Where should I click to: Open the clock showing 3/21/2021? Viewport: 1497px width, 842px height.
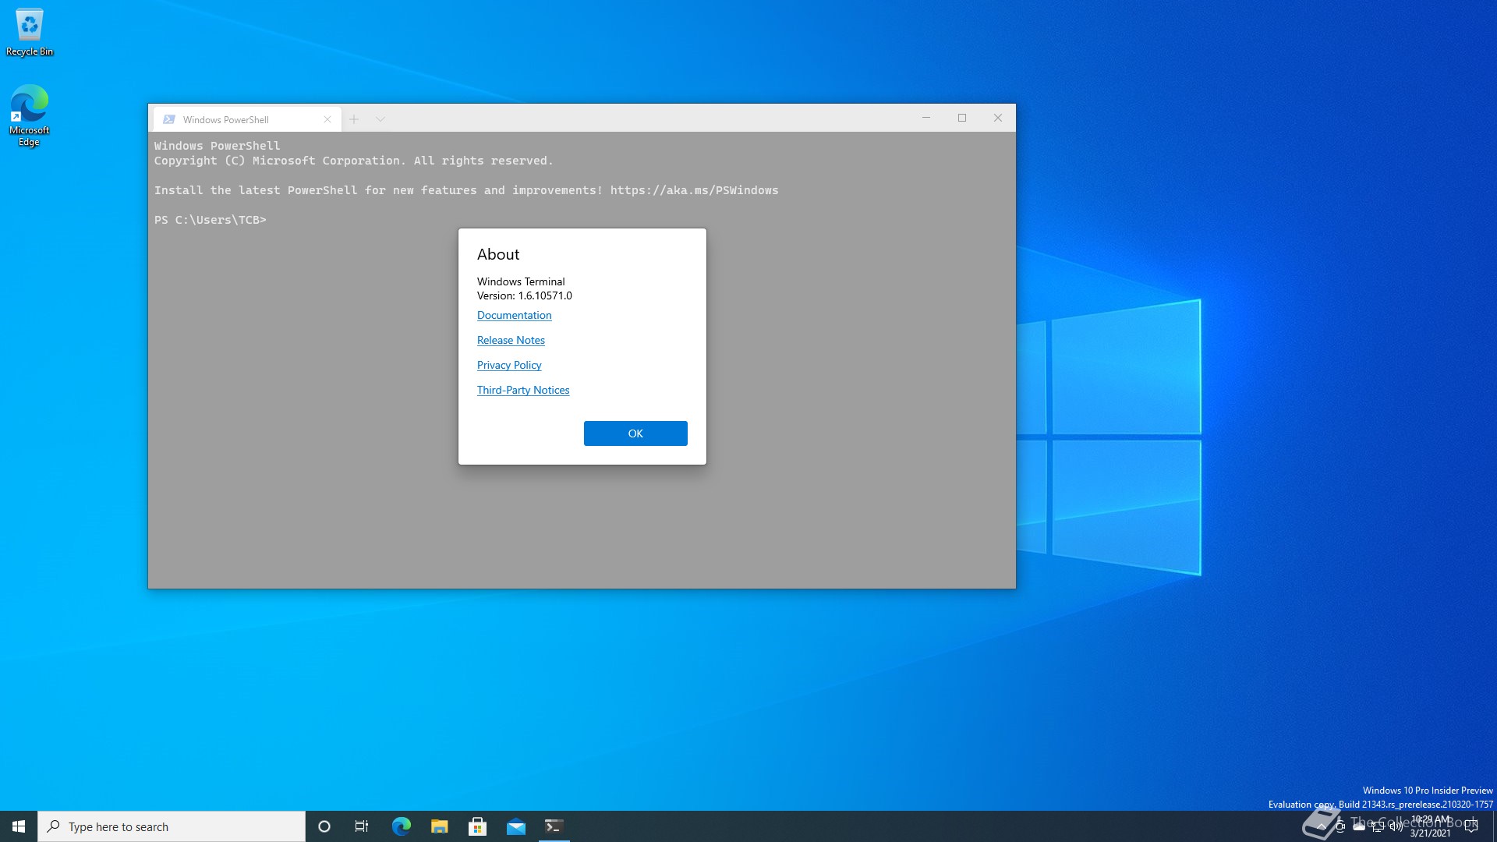click(x=1431, y=826)
